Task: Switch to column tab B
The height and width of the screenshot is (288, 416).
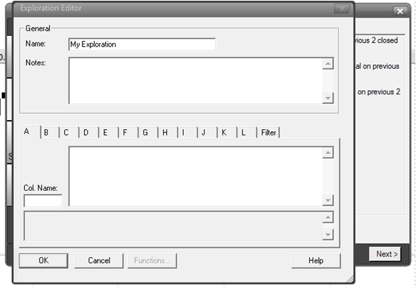Action: (50, 132)
